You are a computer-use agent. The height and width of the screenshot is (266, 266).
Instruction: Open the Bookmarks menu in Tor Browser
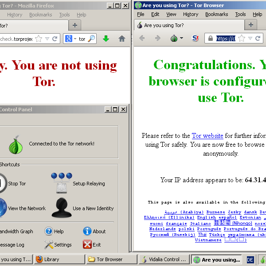coord(217,15)
